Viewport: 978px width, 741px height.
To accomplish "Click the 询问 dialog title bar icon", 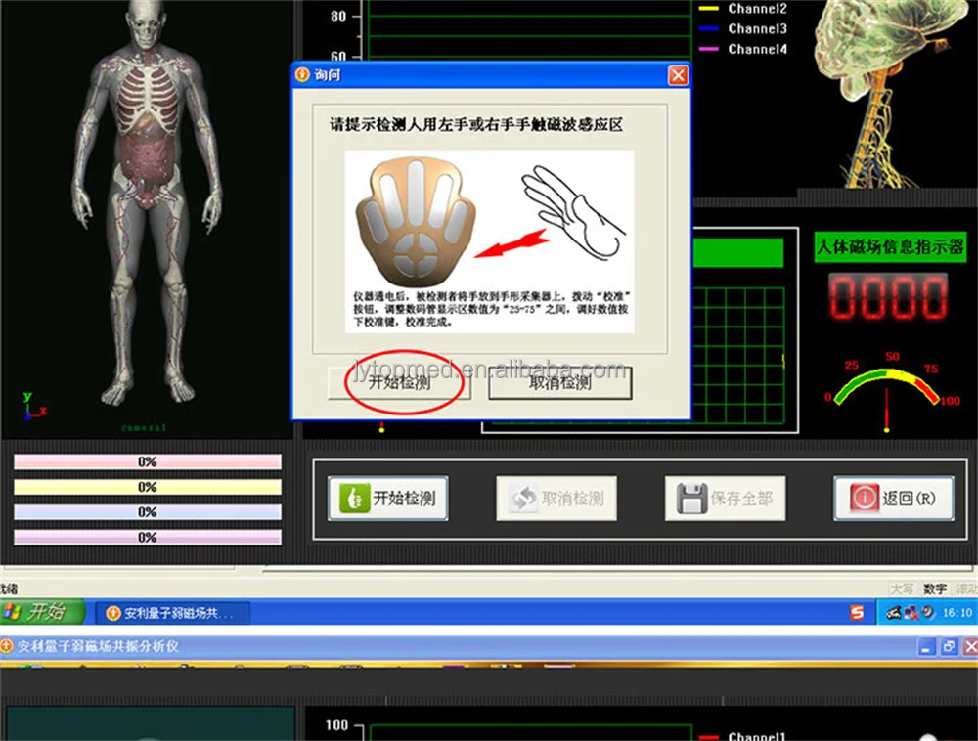I will coord(302,75).
